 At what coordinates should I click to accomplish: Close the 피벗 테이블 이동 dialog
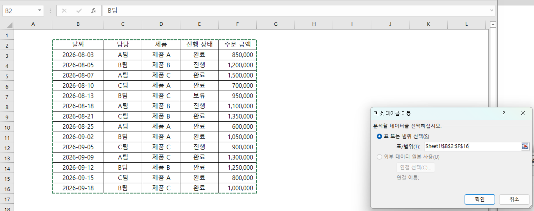[523, 113]
